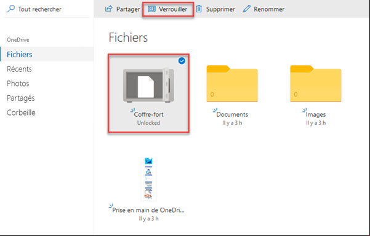Click the Unlocked status text
The image size is (370, 236).
[148, 123]
